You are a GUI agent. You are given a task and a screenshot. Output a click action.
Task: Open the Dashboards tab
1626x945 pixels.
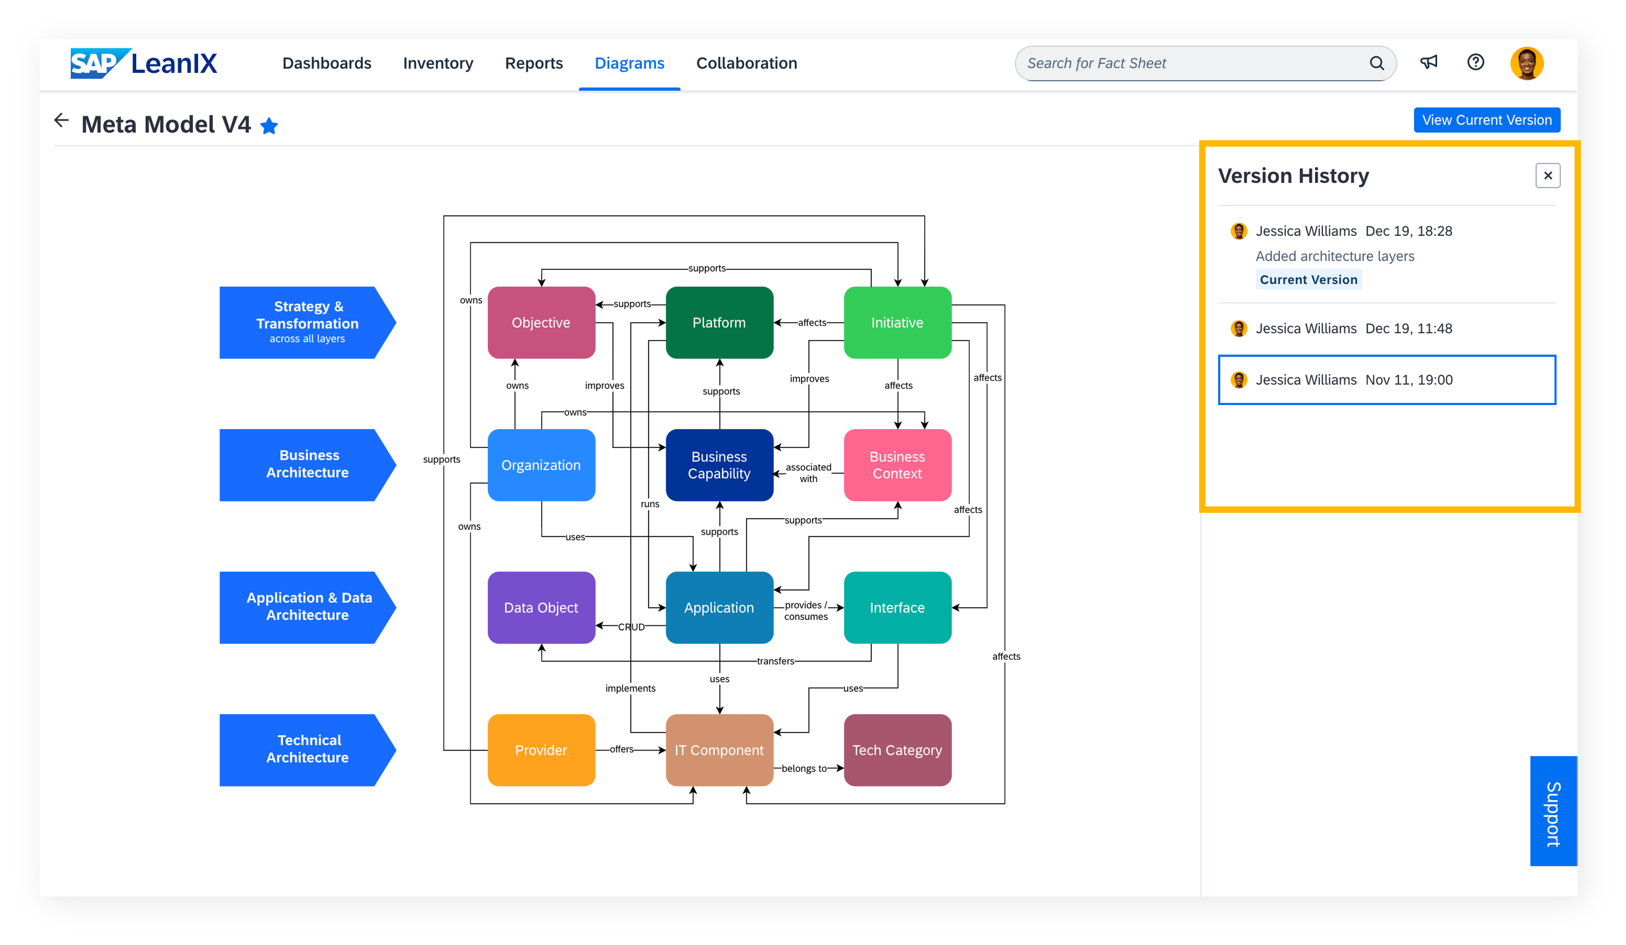click(326, 63)
